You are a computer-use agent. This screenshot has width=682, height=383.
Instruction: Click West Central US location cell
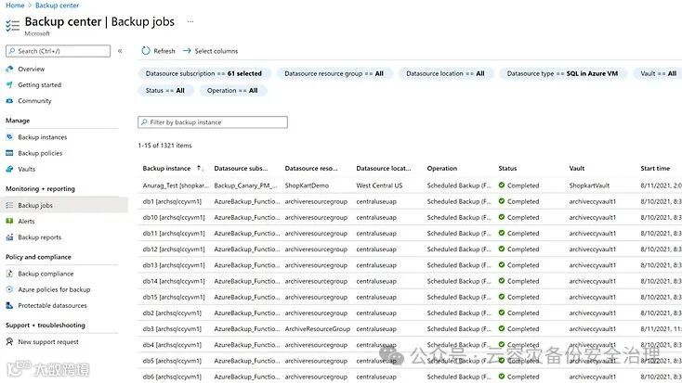click(x=379, y=185)
